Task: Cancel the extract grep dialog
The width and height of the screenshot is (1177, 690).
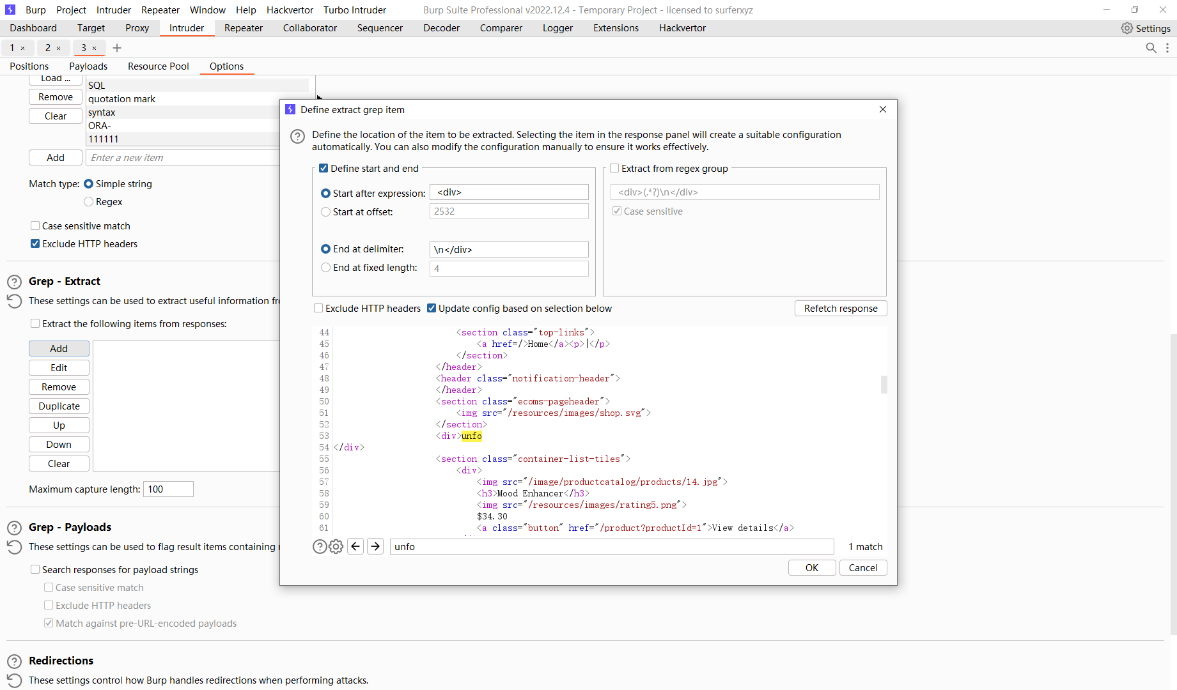Action: pos(863,567)
